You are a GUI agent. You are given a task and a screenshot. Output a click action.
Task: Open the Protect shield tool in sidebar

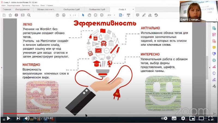click(214, 73)
